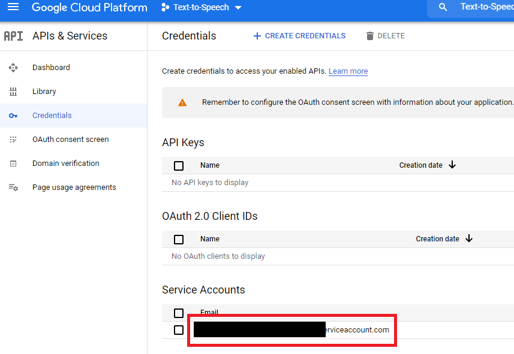Click the trash Delete icon
The height and width of the screenshot is (354, 514).
click(x=370, y=36)
